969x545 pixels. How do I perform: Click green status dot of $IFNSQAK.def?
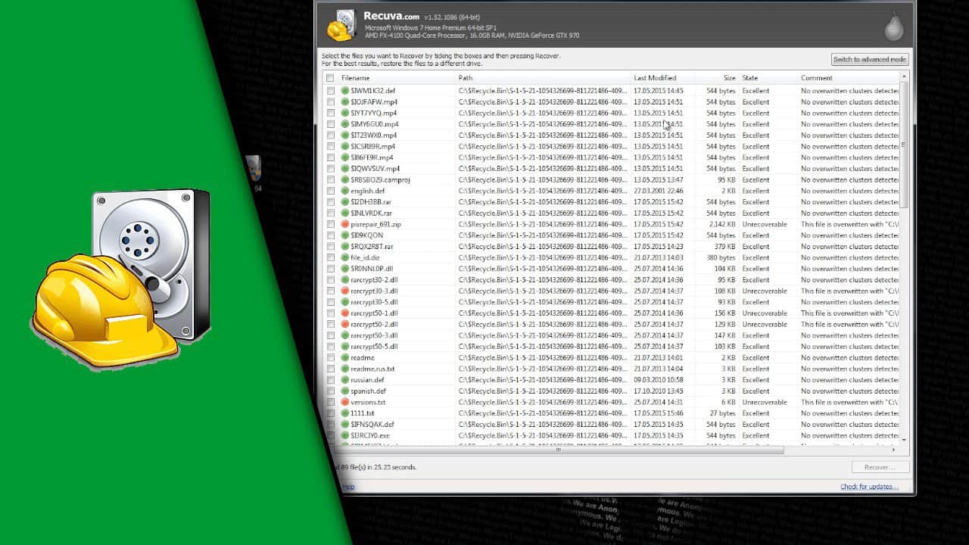pyautogui.click(x=345, y=424)
